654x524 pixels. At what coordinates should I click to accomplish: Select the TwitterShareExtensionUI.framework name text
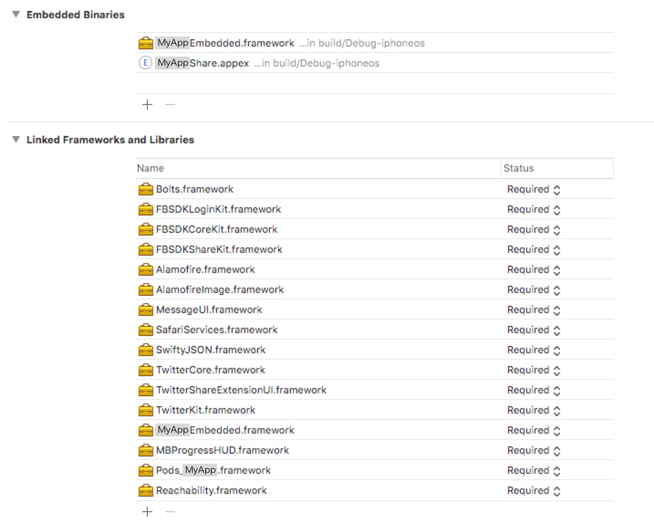[241, 390]
